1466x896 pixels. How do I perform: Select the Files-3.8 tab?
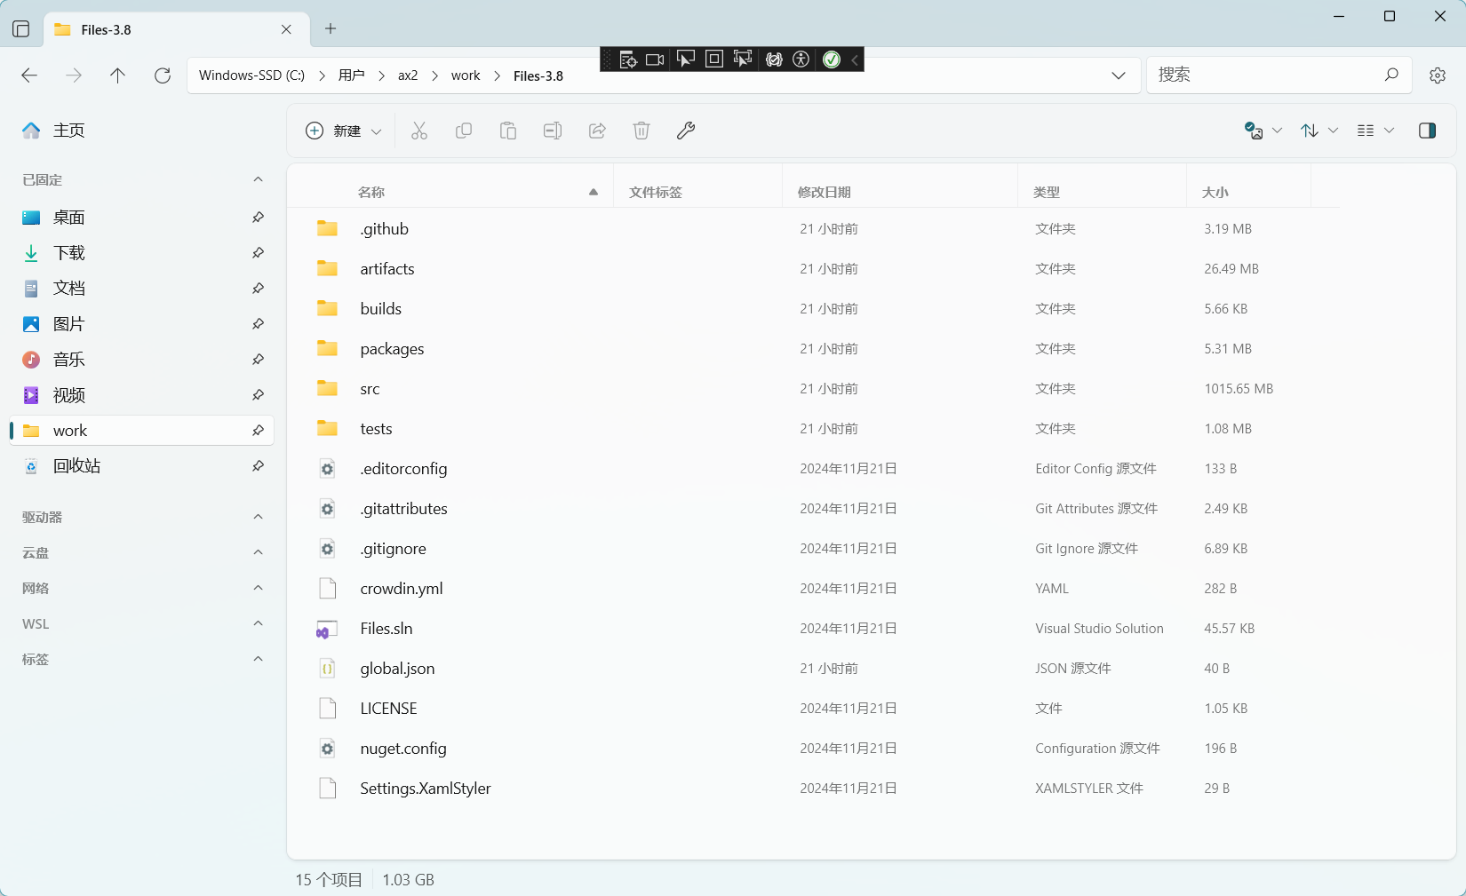pos(160,29)
